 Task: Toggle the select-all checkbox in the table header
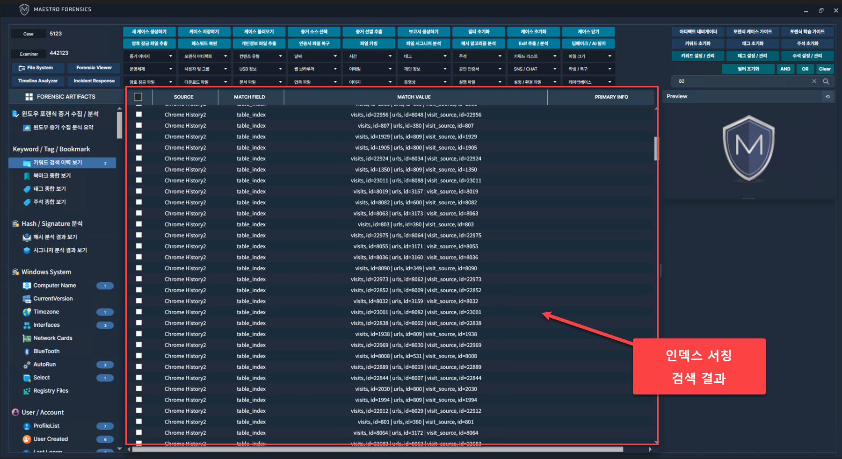(x=138, y=97)
